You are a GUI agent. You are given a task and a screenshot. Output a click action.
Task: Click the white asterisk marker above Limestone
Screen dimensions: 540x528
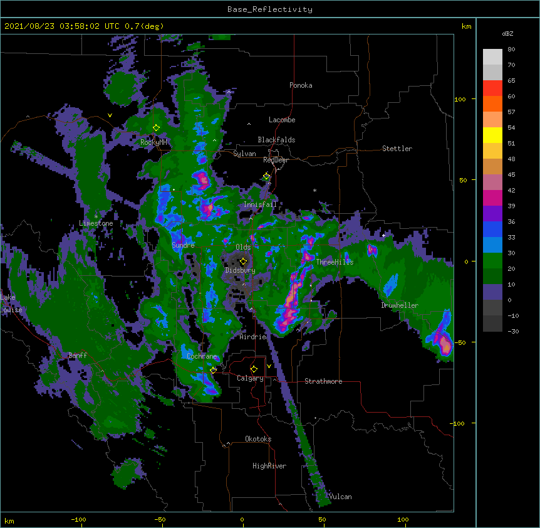96,217
